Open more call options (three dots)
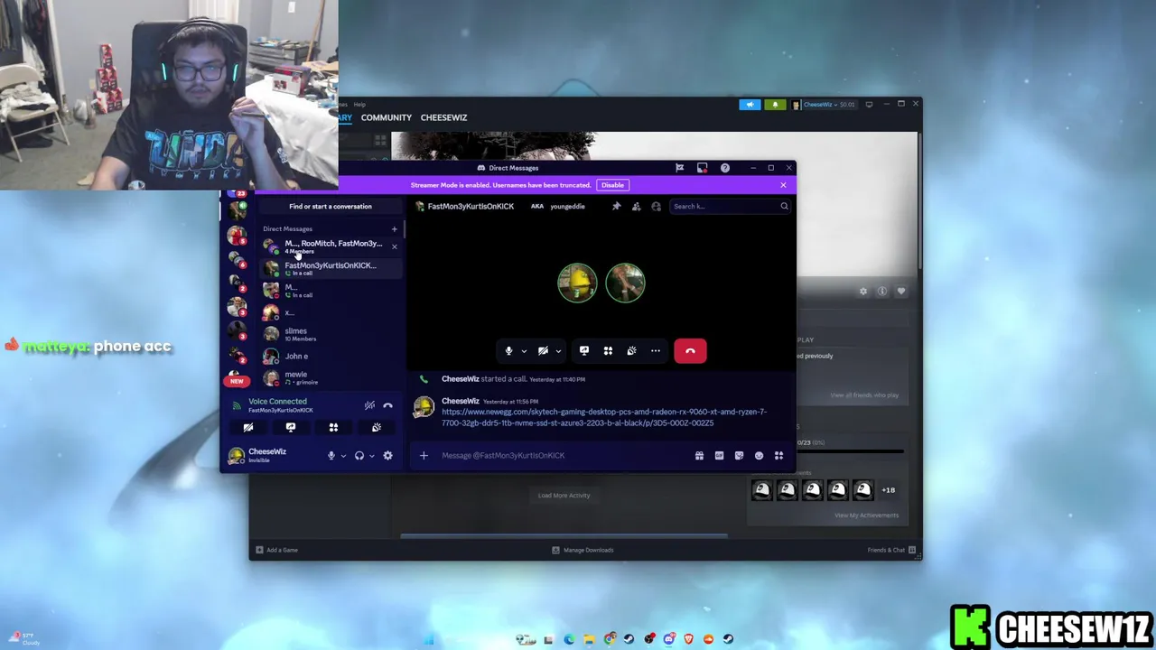The height and width of the screenshot is (650, 1156). (656, 351)
